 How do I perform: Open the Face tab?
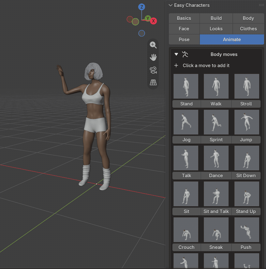pyautogui.click(x=184, y=29)
